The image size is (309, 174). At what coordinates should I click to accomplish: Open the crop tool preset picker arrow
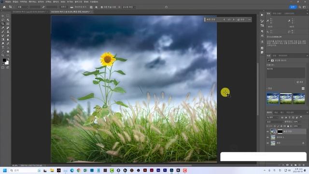(x=14, y=7)
